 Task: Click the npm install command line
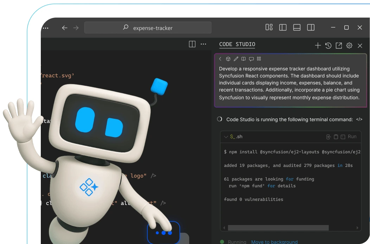click(x=292, y=152)
